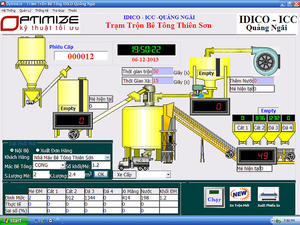Click the Xuất Phiếu In printer icon
The height and width of the screenshot is (225, 300).
268,194
